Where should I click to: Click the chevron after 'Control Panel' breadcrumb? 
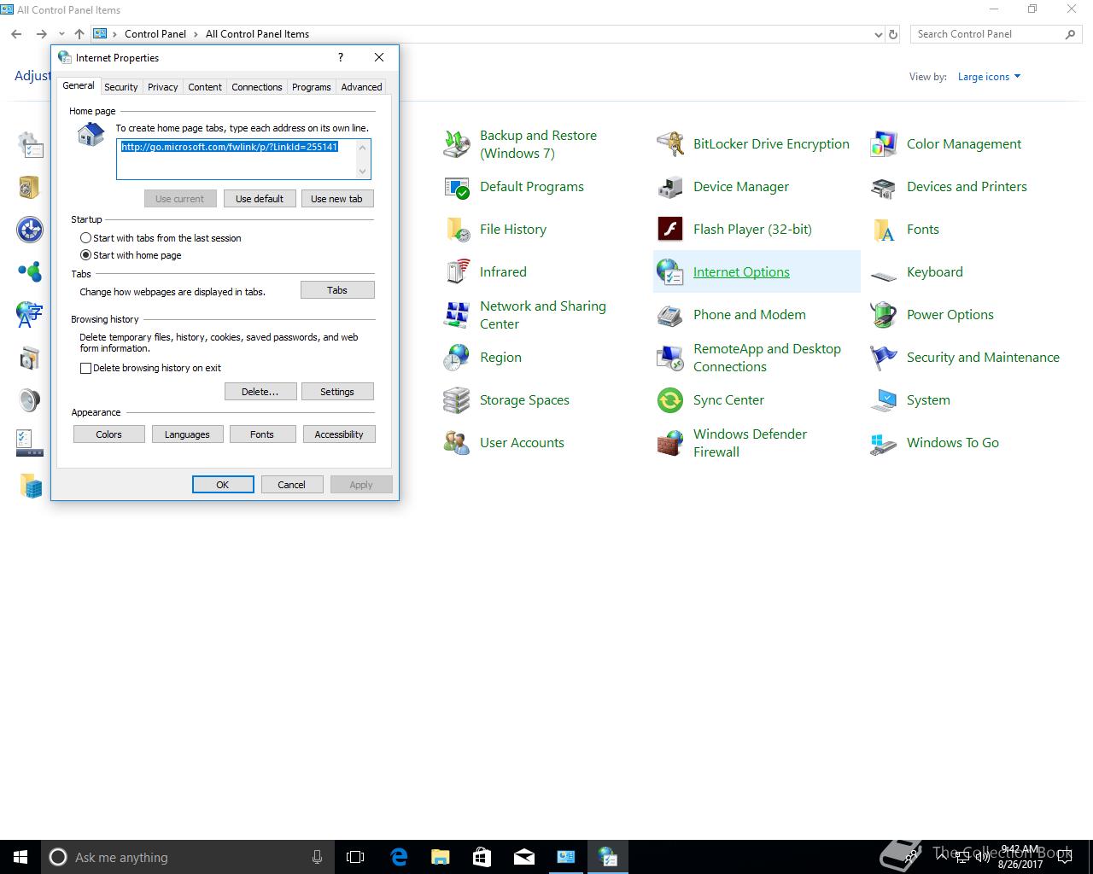[196, 34]
